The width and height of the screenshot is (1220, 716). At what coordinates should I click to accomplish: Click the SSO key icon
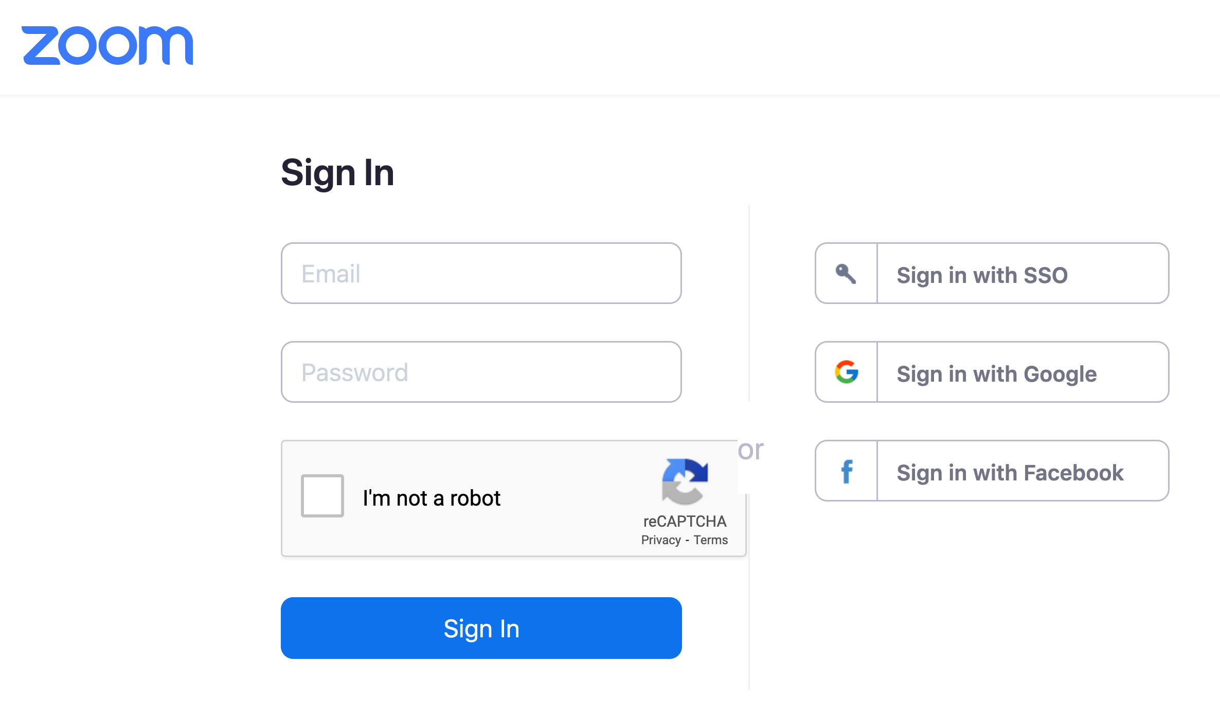tap(846, 274)
